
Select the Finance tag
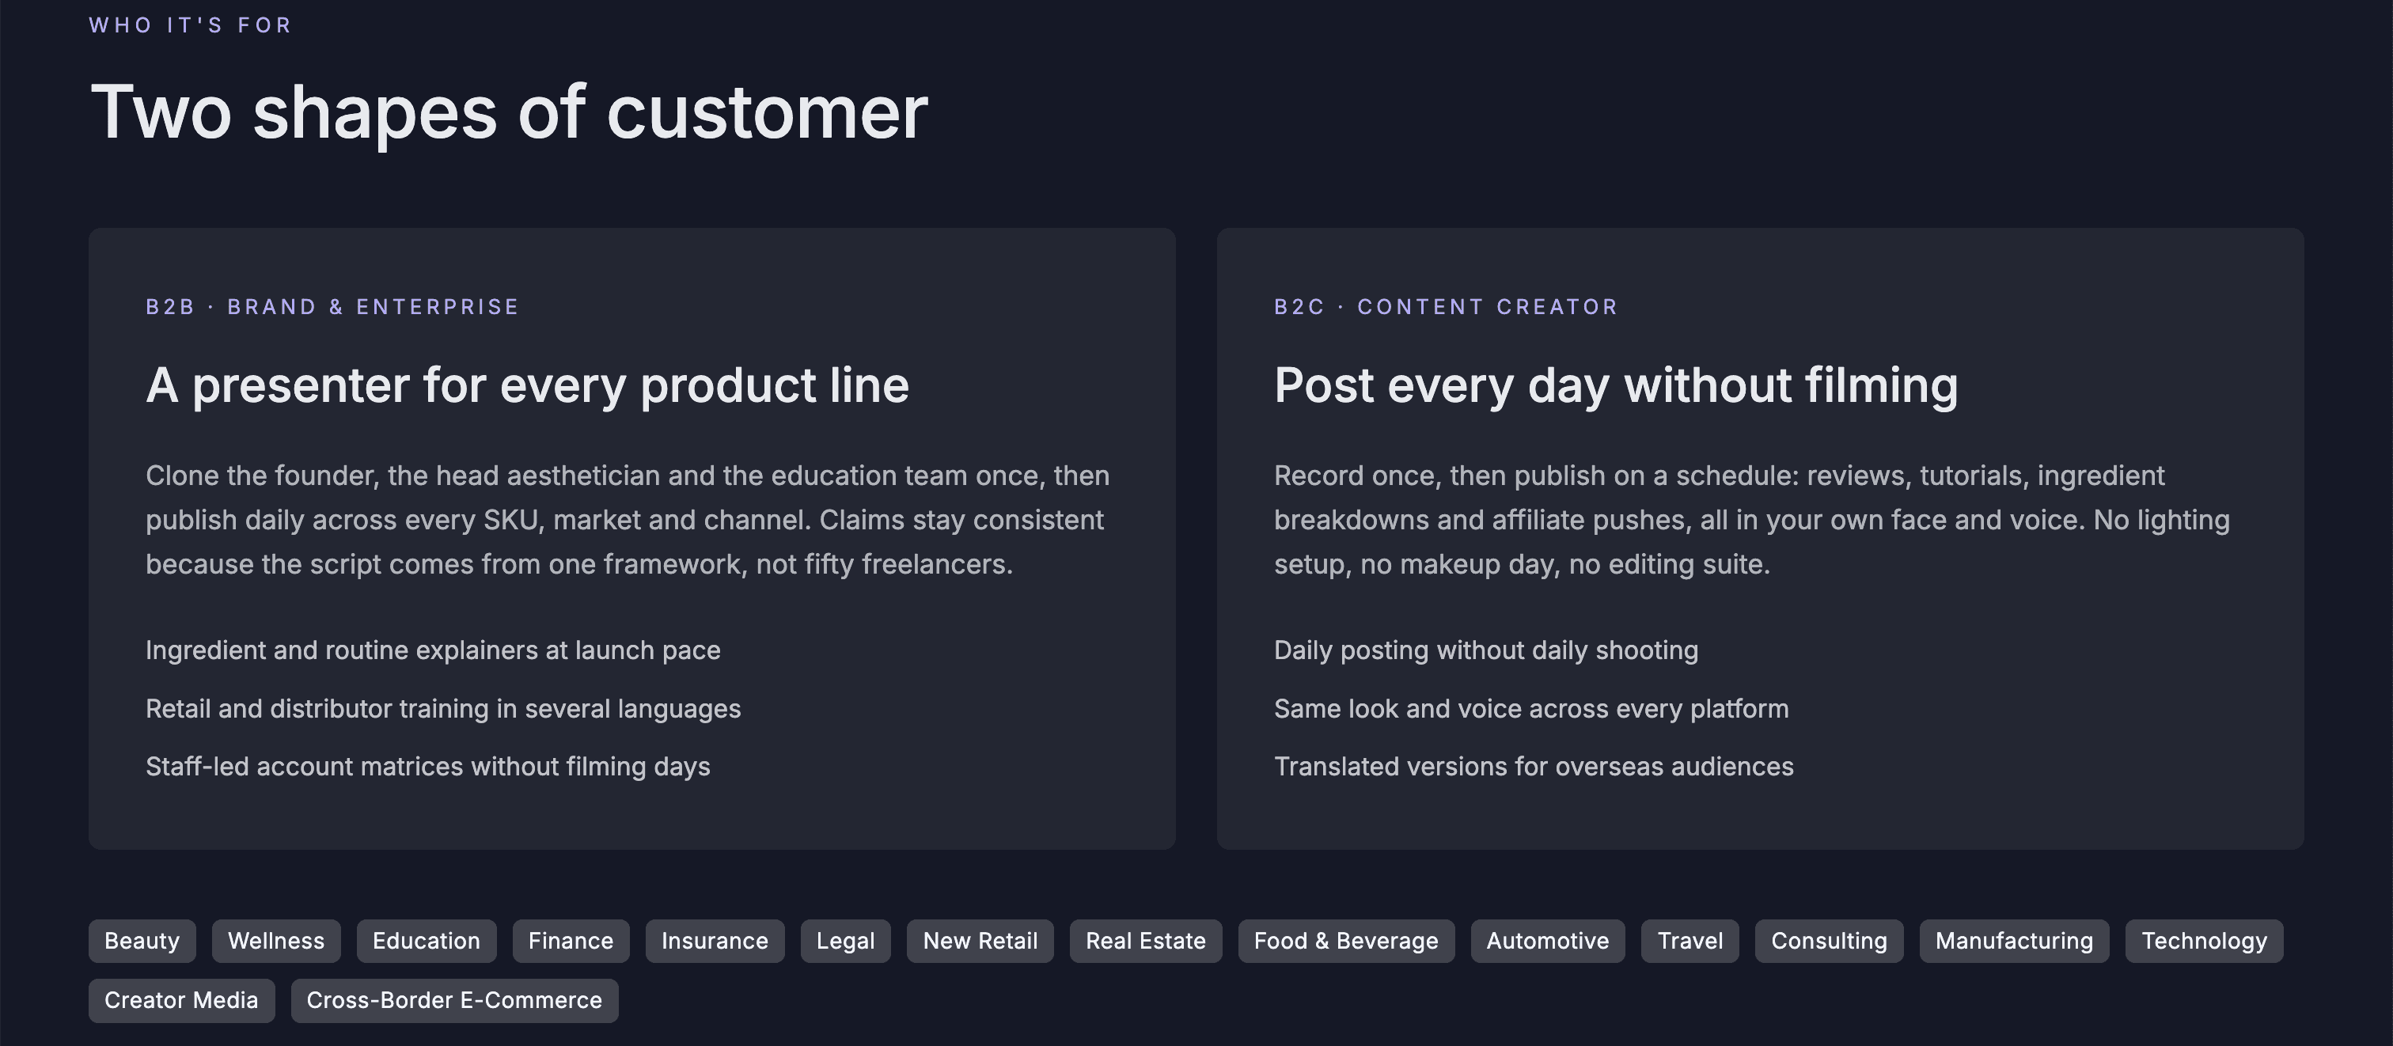click(x=571, y=941)
